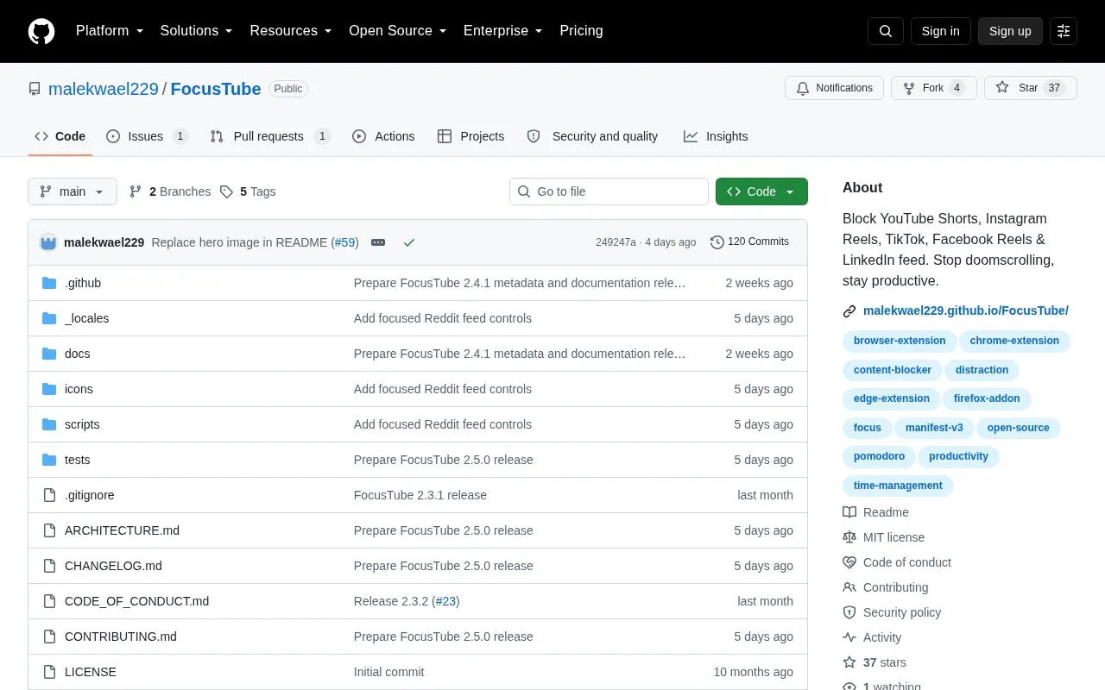Expand the main branch dropdown
This screenshot has height=690, width=1105.
[73, 191]
